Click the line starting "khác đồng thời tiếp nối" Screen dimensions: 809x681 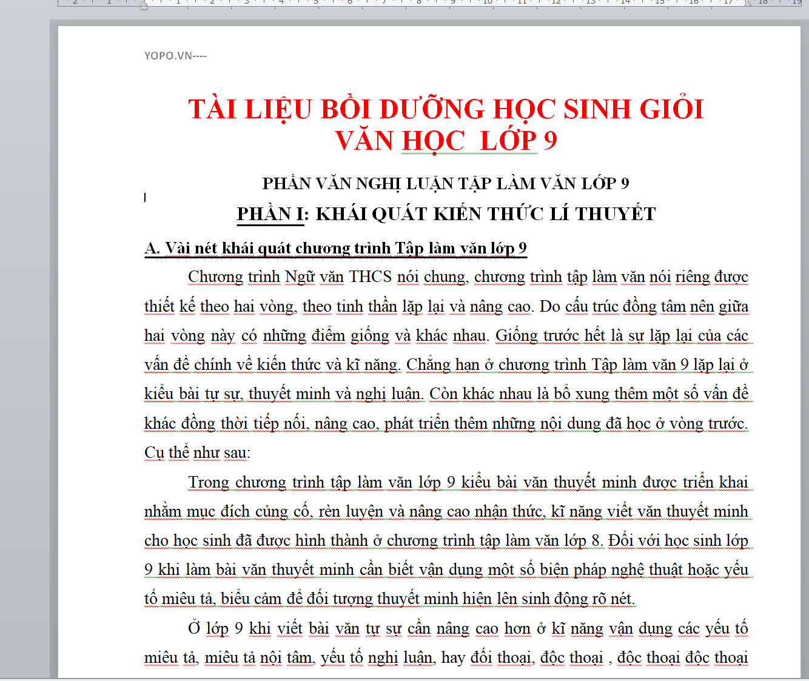tap(446, 423)
